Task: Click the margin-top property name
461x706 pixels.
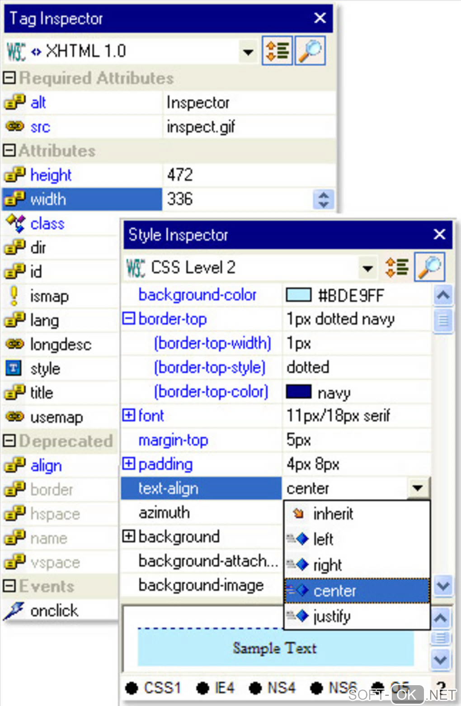Action: 173,440
